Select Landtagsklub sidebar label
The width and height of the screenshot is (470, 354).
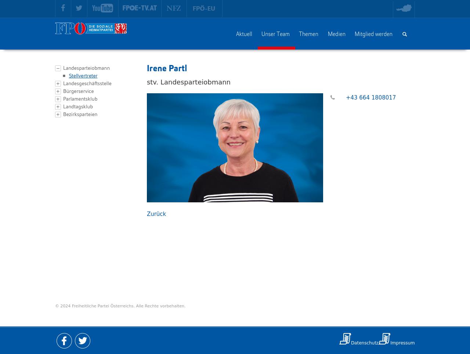[78, 106]
